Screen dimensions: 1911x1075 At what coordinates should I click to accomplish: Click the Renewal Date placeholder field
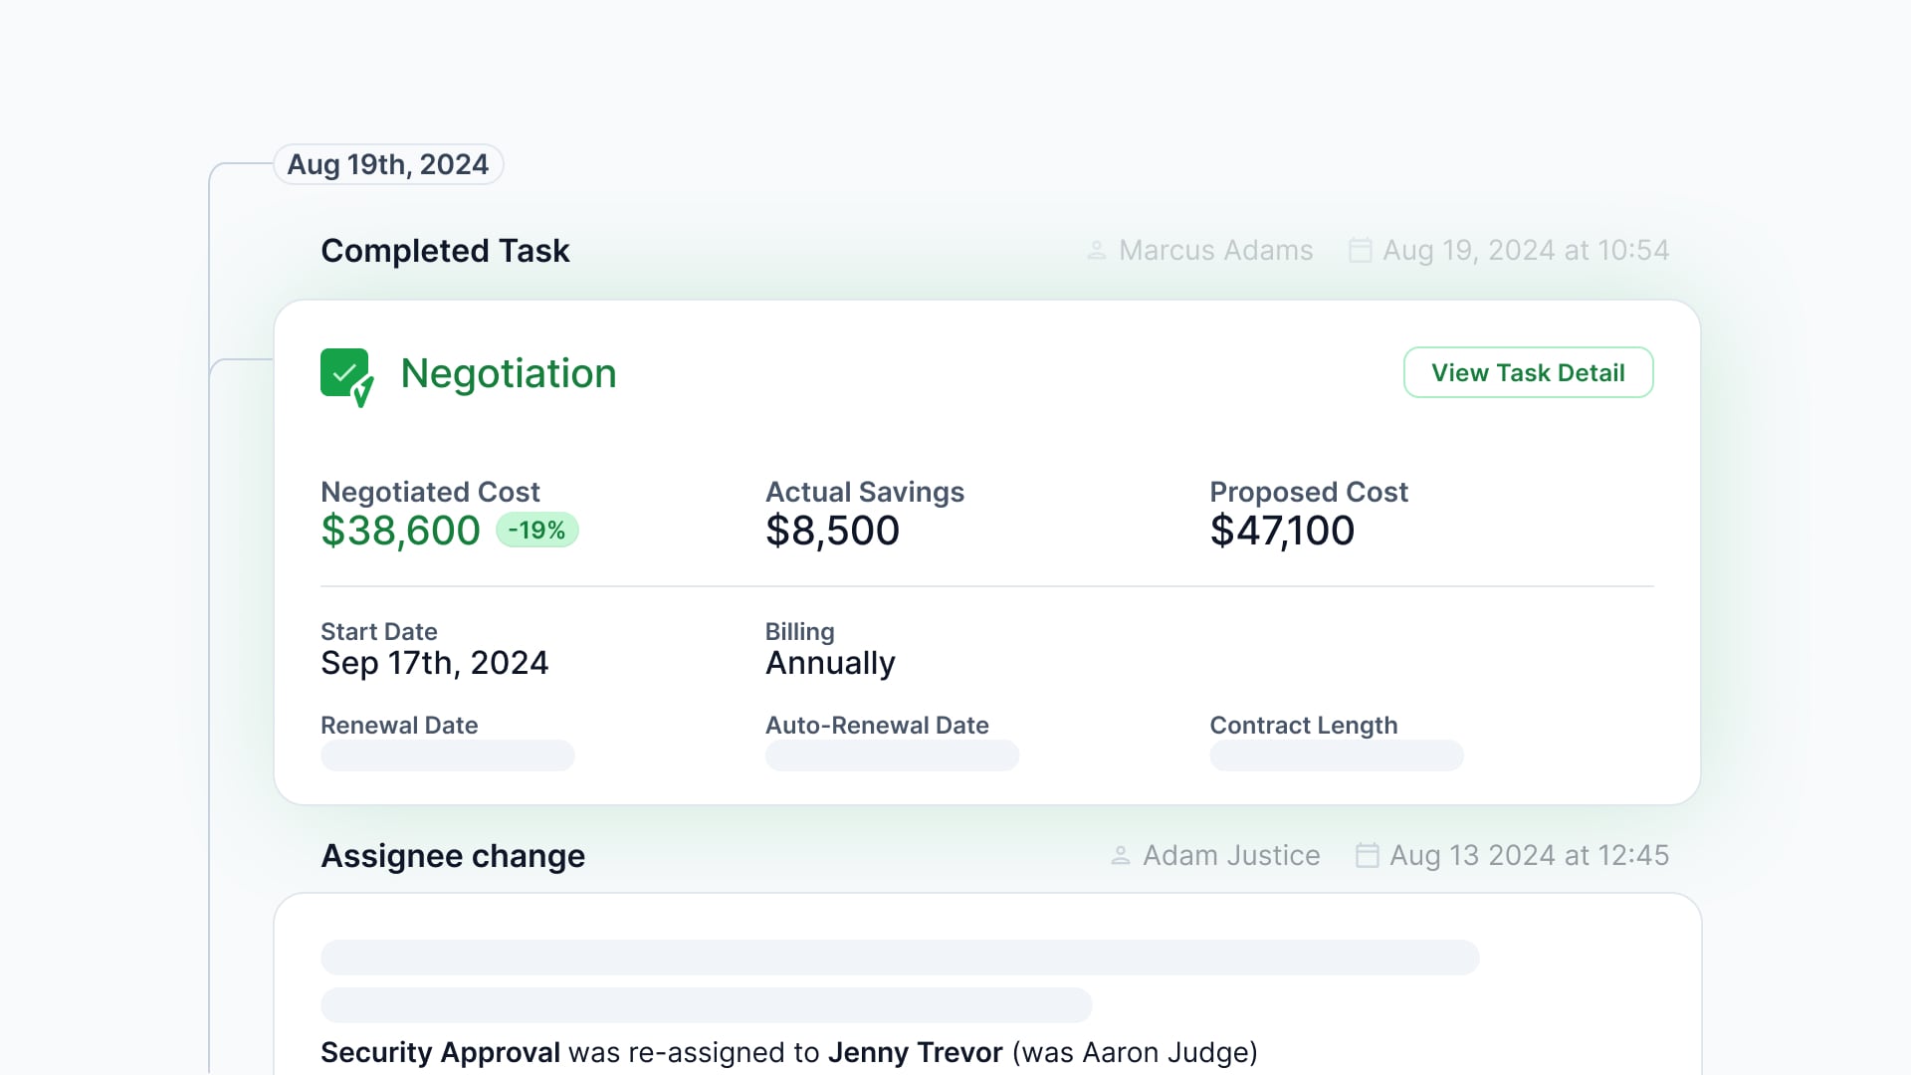[448, 755]
